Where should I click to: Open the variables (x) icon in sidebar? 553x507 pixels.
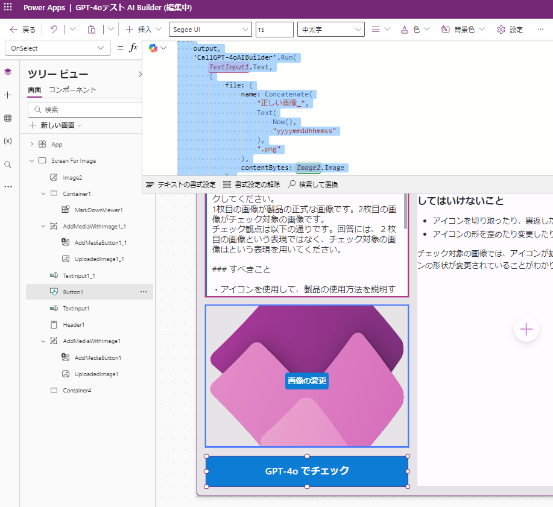(x=8, y=141)
